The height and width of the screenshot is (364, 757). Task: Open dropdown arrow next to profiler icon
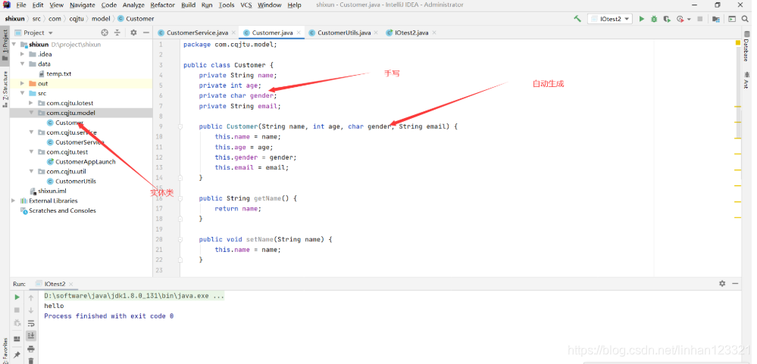[689, 19]
